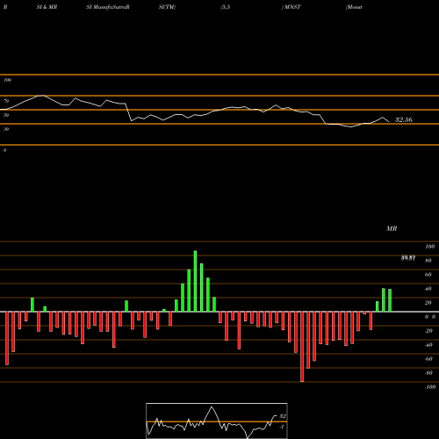Click the MunafaSutra text in the header

(x=111, y=7)
